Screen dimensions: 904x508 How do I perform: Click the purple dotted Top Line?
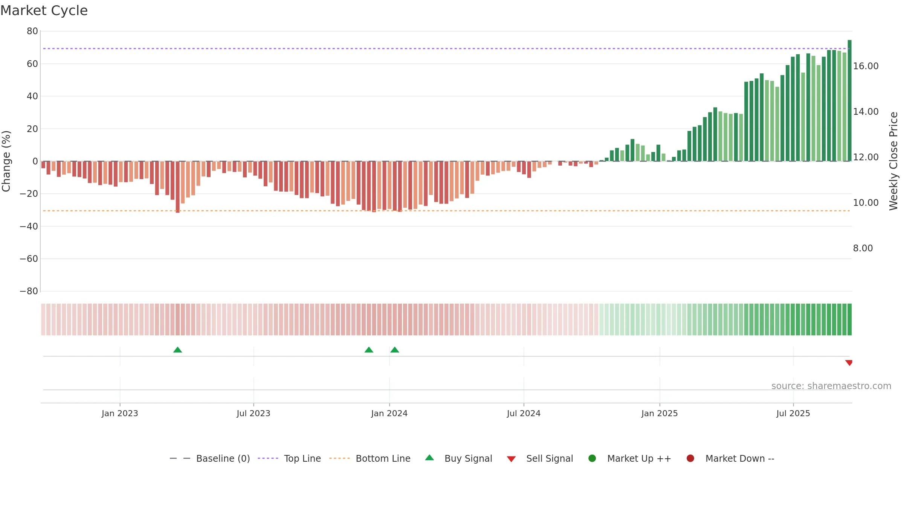[x=446, y=49]
